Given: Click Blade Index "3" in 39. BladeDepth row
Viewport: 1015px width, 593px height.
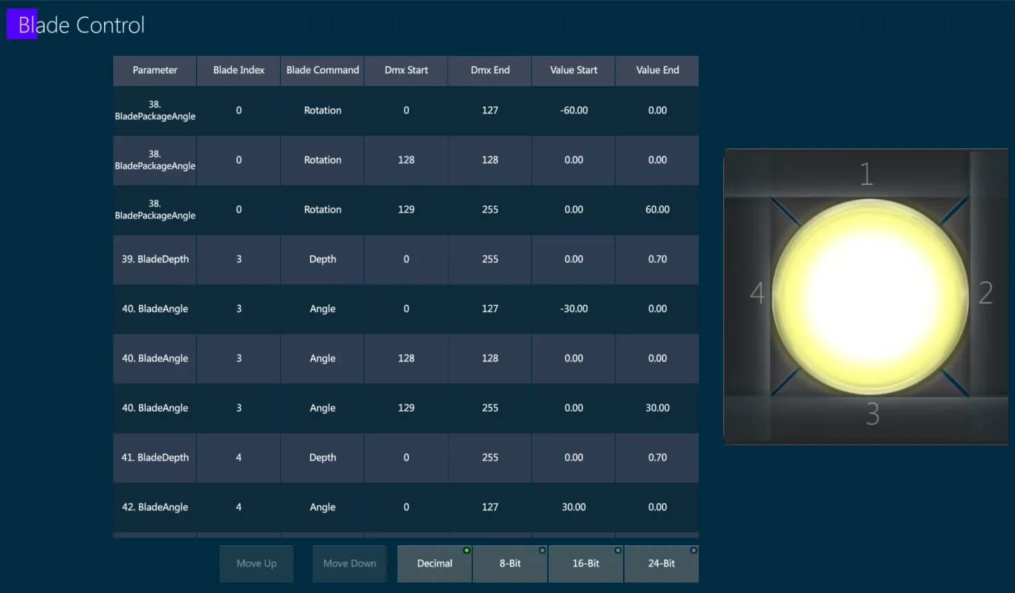Looking at the screenshot, I should 239,259.
